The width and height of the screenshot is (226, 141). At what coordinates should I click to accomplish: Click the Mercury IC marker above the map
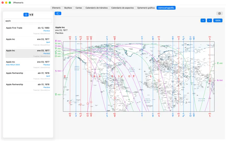pos(194,38)
